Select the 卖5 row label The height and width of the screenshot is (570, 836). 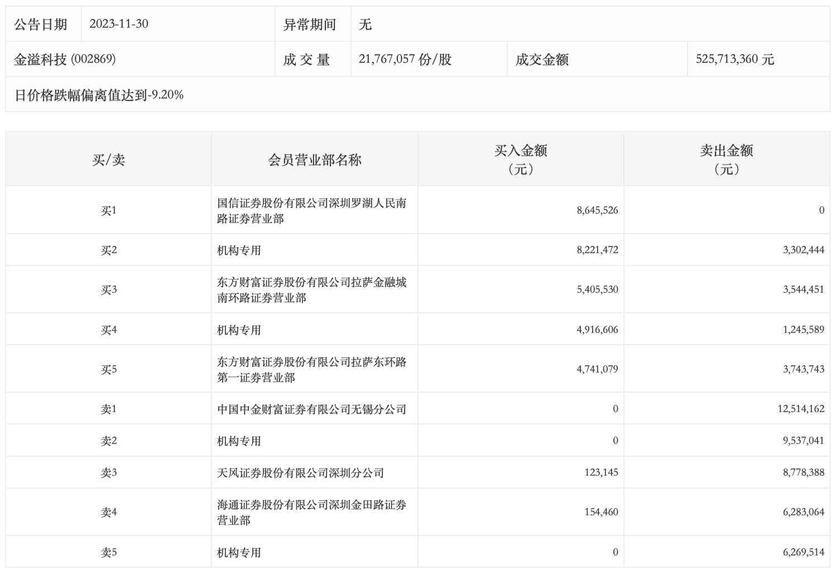pos(108,553)
